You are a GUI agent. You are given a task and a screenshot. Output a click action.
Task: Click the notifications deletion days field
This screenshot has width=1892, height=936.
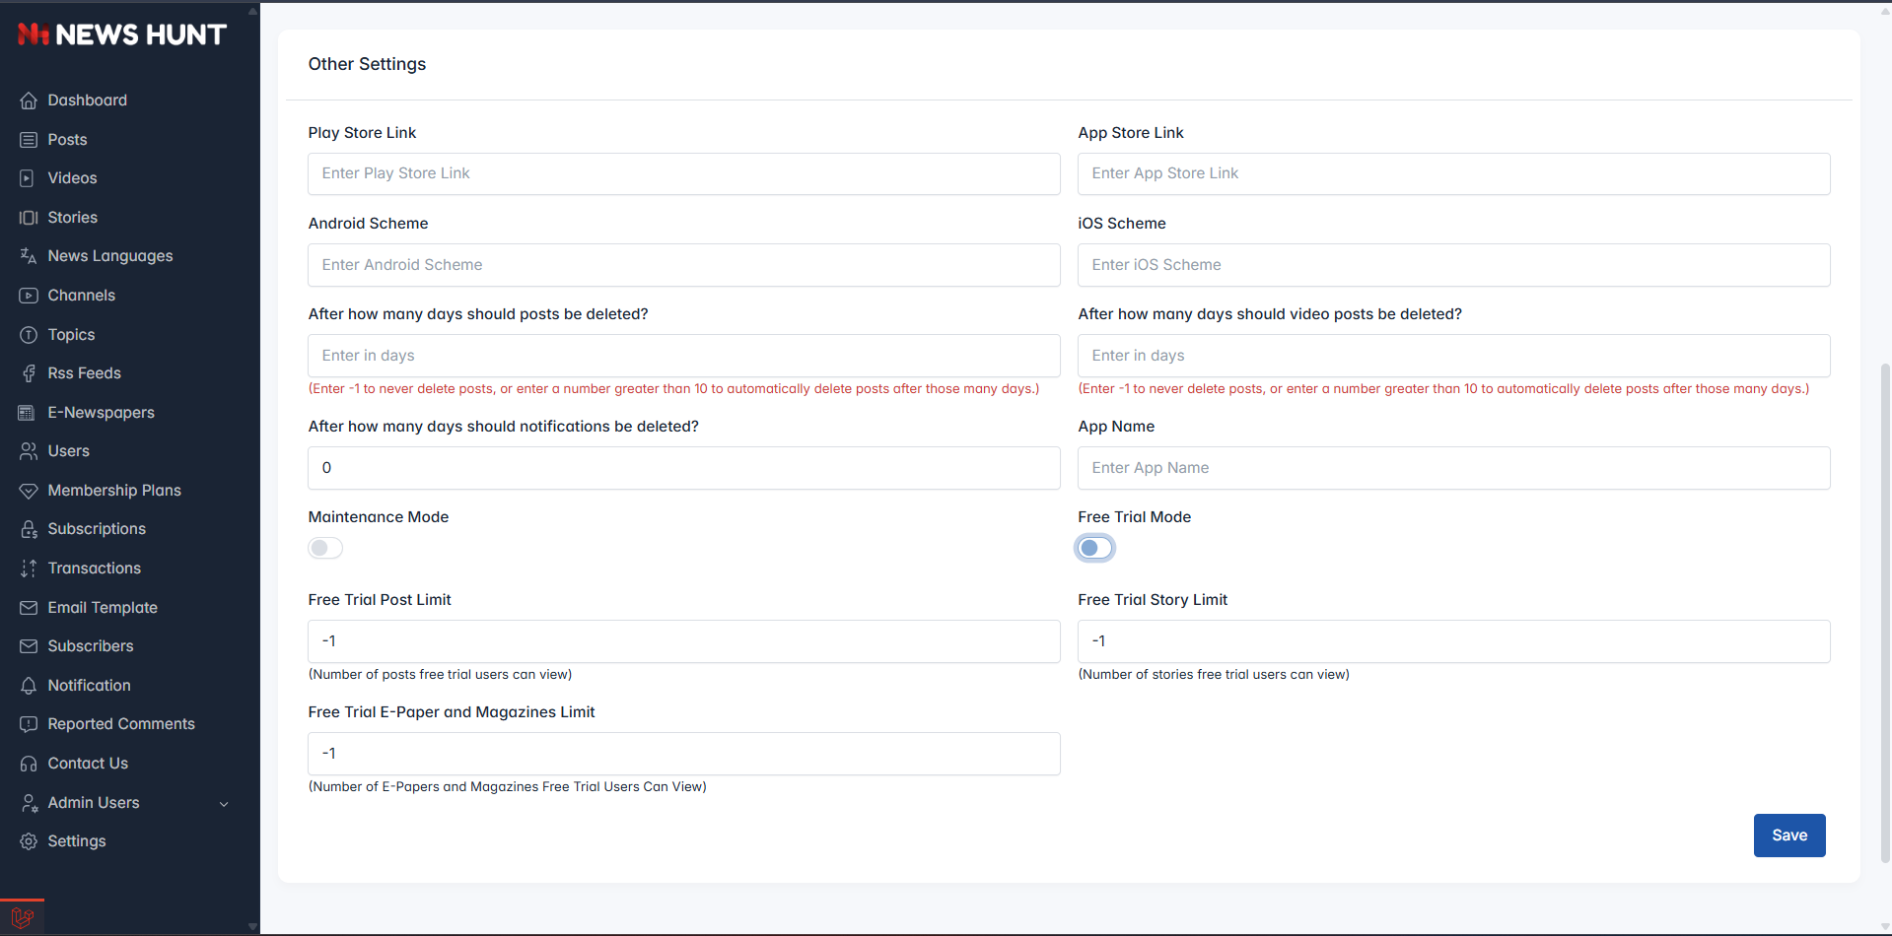684,468
